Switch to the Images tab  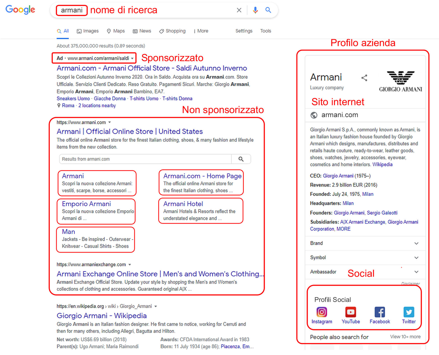tap(88, 31)
